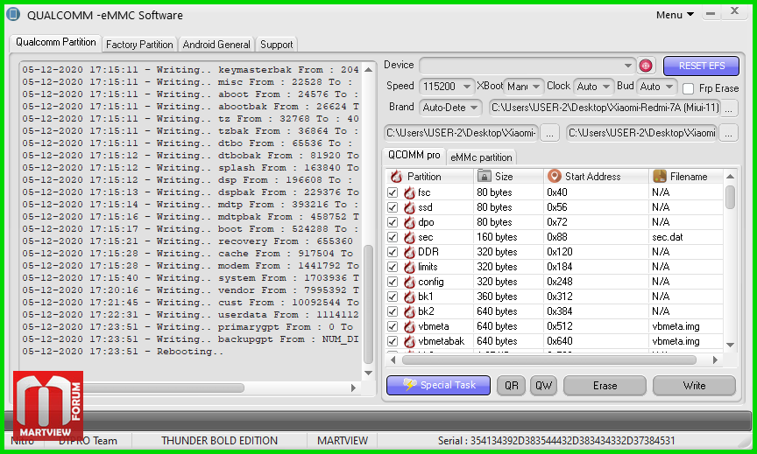Click the Special Task button
The width and height of the screenshot is (757, 454).
tap(438, 385)
